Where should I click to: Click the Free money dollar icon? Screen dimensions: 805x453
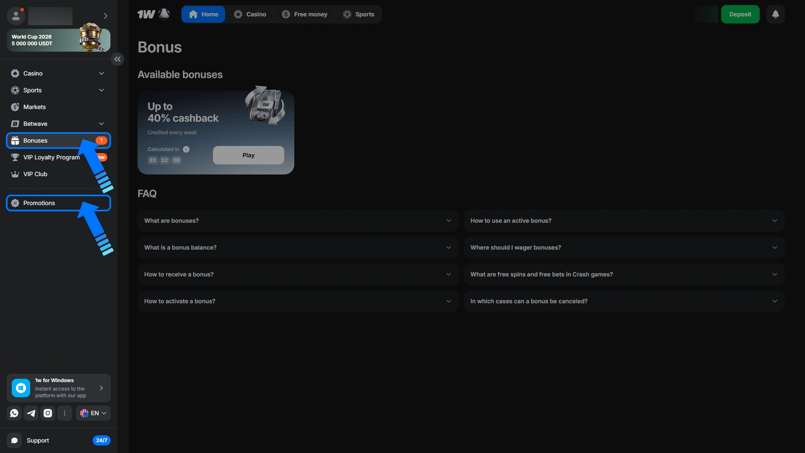pos(286,14)
